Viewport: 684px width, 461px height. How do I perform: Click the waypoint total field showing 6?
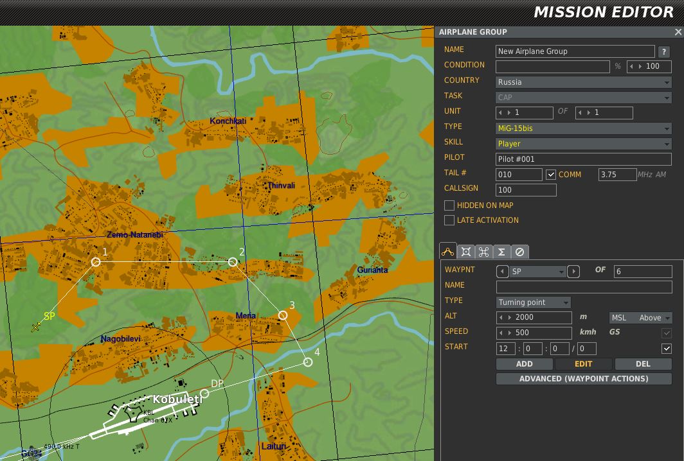[643, 272]
